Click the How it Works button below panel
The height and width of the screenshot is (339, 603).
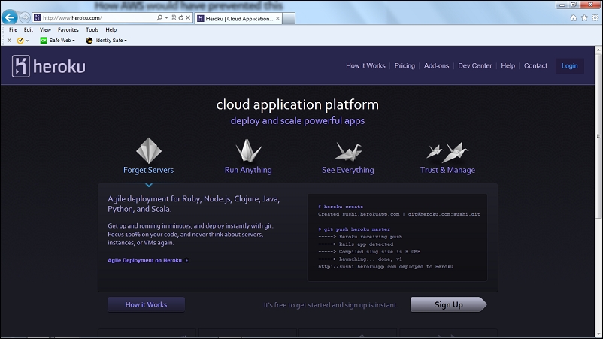pos(146,304)
